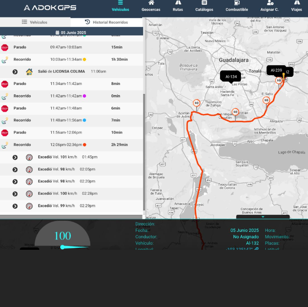Open the Catálogos section
Screen dimensions: 308x307
[x=204, y=6]
